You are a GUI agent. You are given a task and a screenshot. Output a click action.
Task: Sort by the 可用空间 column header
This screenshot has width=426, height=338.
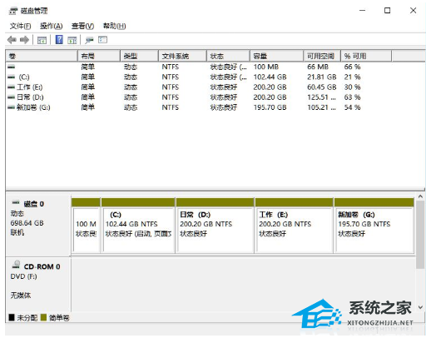point(322,56)
